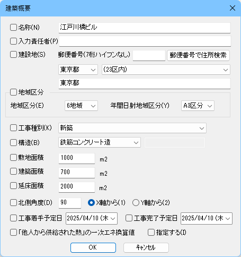Open the 東京都 prefecture dropdown
Viewport: 241px width, 257px height.
[x=78, y=70]
